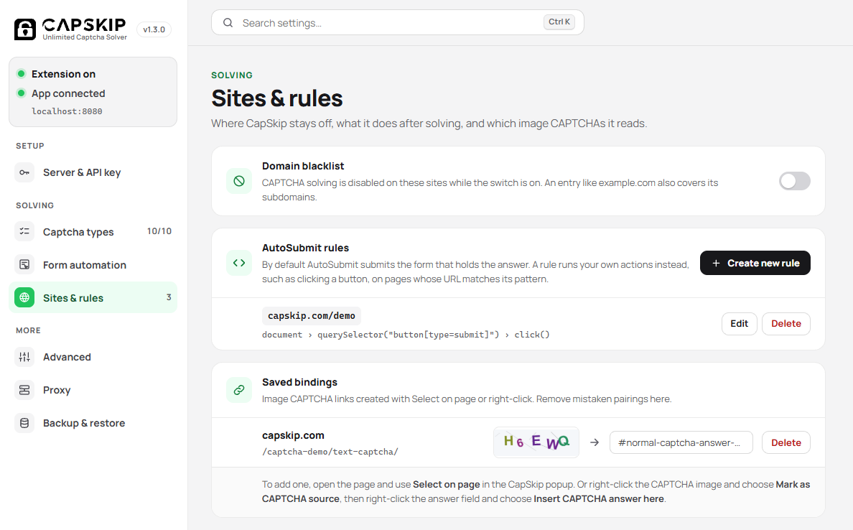The image size is (853, 530).
Task: Select the Sites & rules menu item
Action: coord(93,297)
